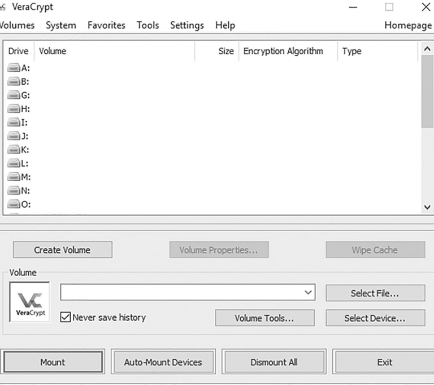
Task: Click the VeraCrypt logo in Volume group
Action: [29, 302]
